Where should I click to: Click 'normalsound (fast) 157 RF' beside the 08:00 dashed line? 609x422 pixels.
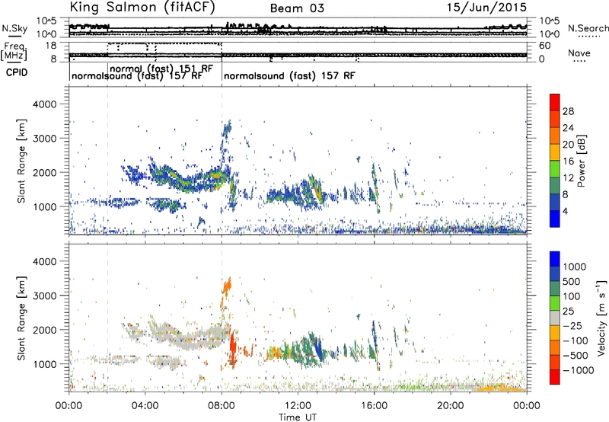click(289, 75)
